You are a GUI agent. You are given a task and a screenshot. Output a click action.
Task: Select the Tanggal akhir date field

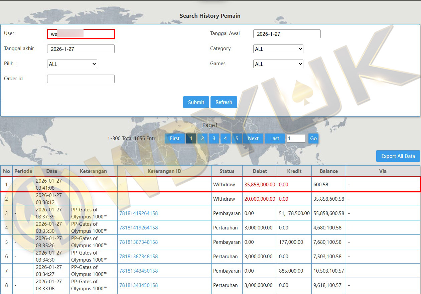coord(81,49)
